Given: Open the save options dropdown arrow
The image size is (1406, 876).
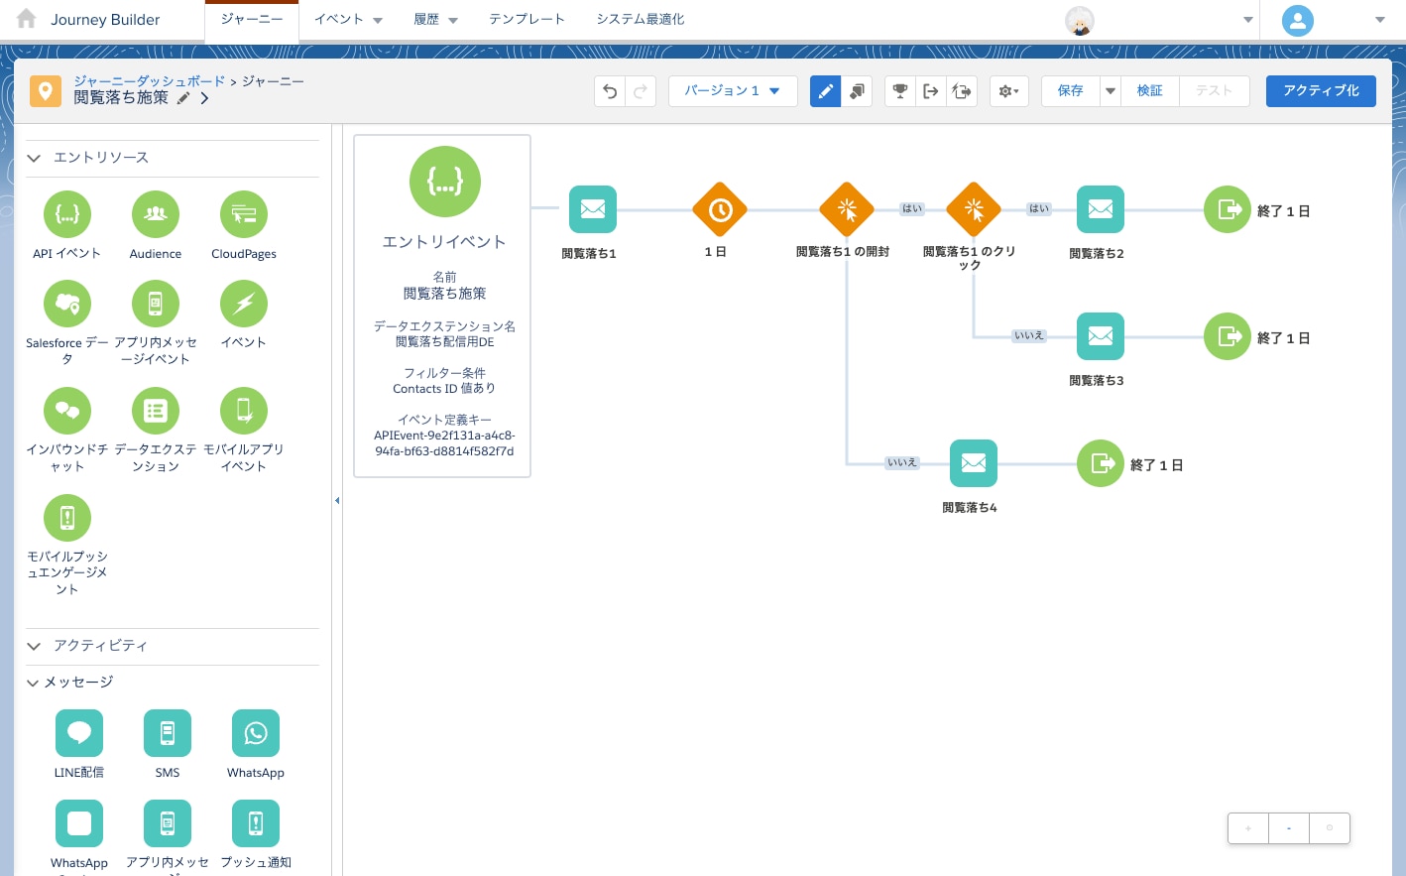Looking at the screenshot, I should coord(1111,91).
